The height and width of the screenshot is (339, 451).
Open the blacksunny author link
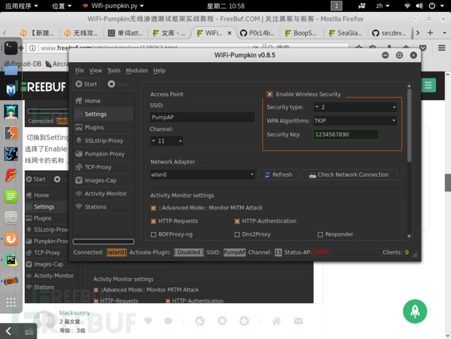point(75,313)
